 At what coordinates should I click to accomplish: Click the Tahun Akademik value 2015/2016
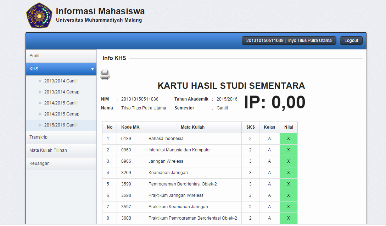pos(227,99)
